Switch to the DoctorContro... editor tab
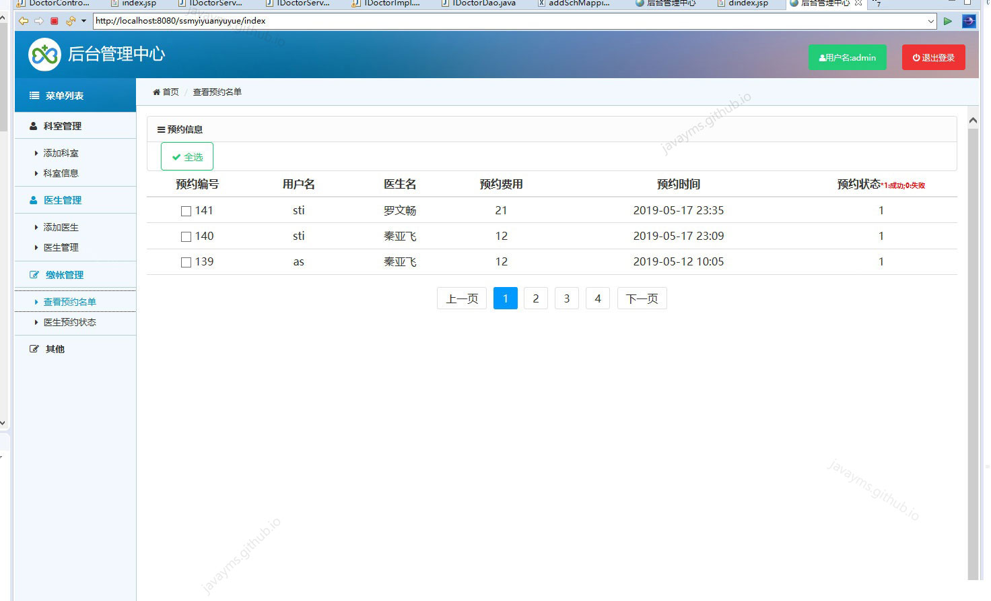 coord(53,3)
